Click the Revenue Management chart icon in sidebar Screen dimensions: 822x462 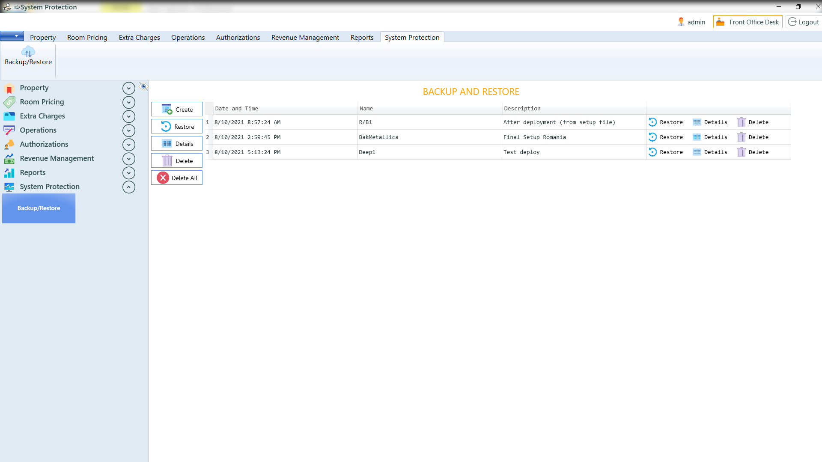coord(9,159)
